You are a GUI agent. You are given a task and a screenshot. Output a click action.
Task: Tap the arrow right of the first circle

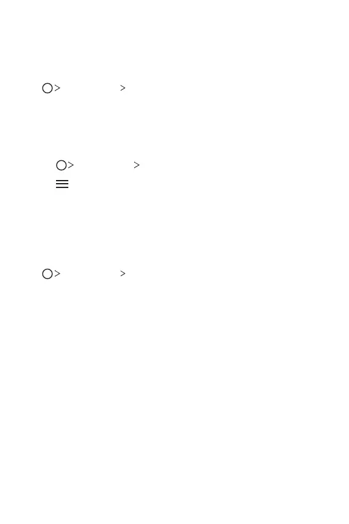coord(57,88)
